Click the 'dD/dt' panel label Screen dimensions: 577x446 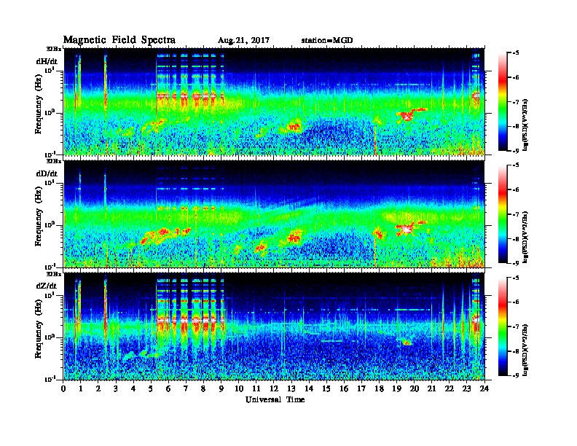pyautogui.click(x=47, y=173)
